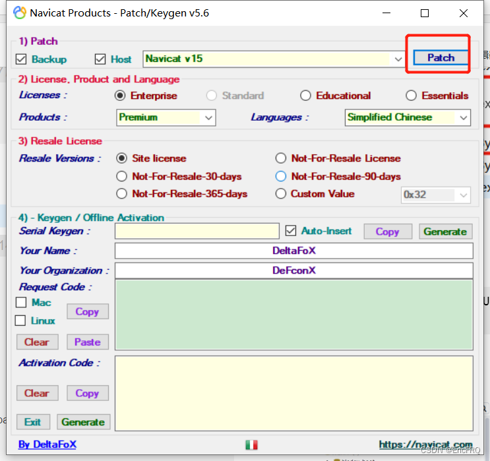Open the By DeltaFoX link

pos(47,445)
